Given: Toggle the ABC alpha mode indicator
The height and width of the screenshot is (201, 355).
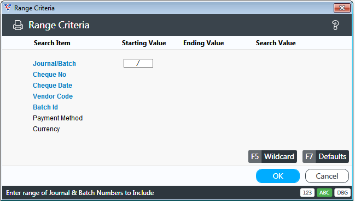Looking at the screenshot, I should [x=324, y=193].
